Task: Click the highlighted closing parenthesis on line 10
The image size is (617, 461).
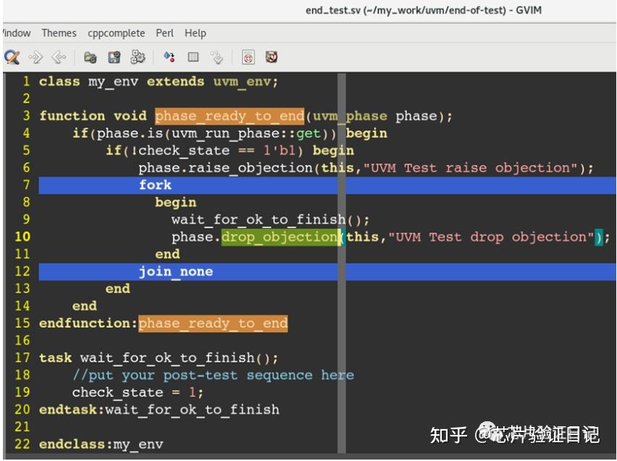Action: tap(598, 237)
